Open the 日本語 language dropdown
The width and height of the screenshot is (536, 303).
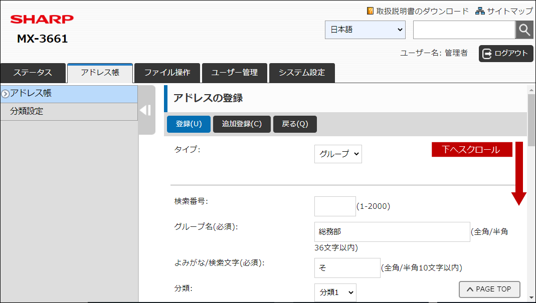(x=365, y=30)
